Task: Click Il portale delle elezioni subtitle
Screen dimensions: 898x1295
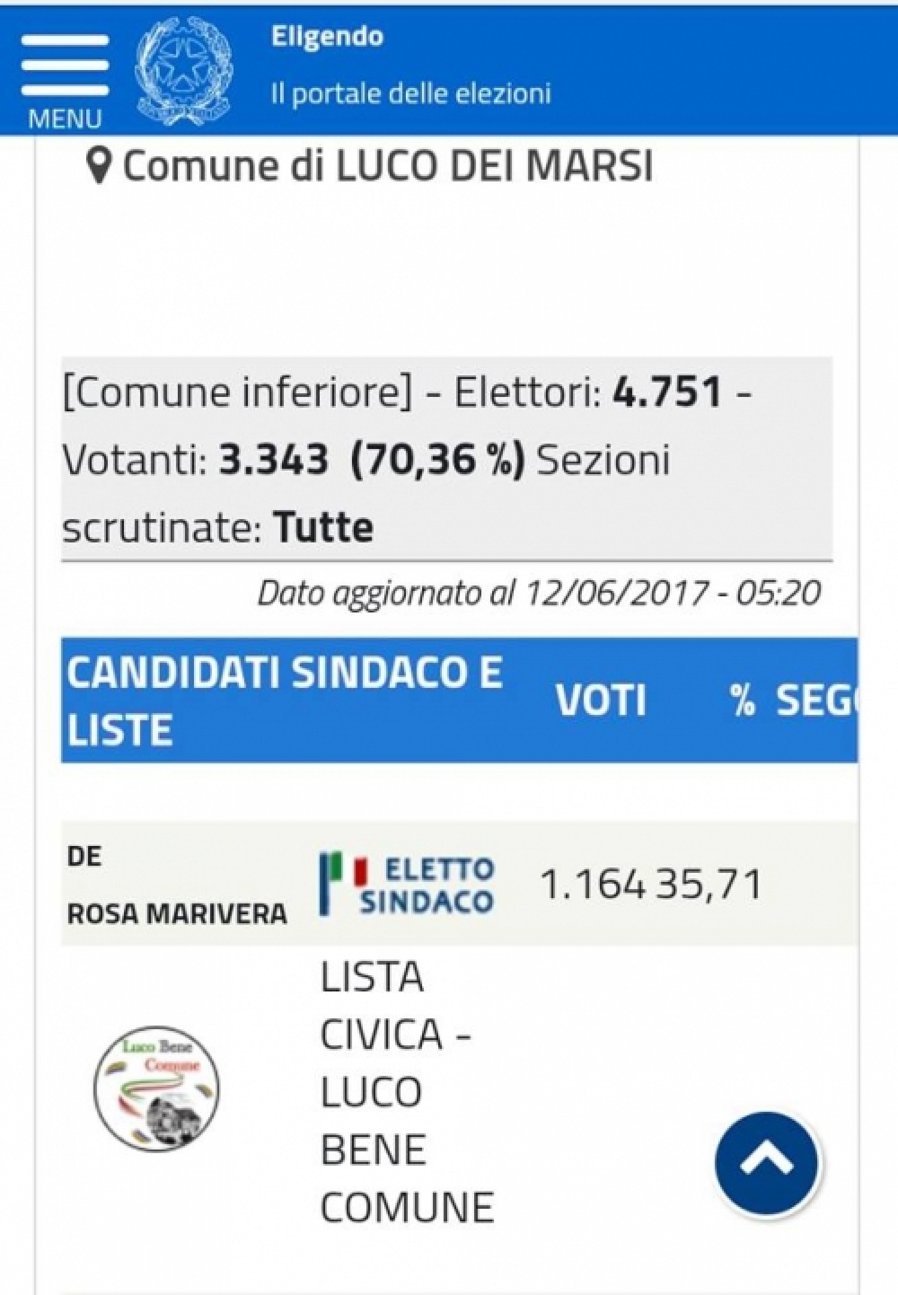Action: [x=411, y=94]
